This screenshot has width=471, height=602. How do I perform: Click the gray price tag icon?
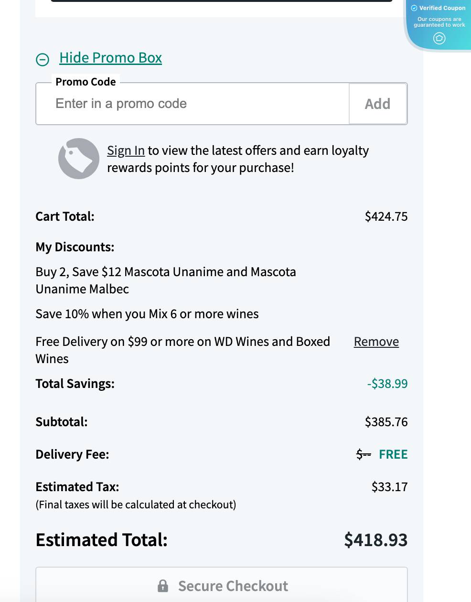[x=79, y=159]
